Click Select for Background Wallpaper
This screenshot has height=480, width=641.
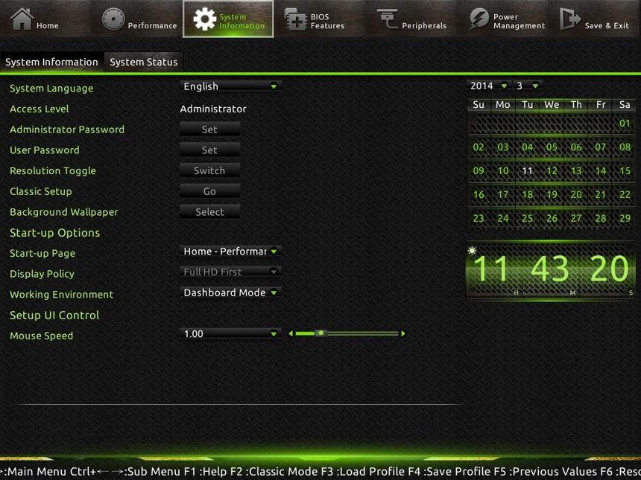point(209,211)
